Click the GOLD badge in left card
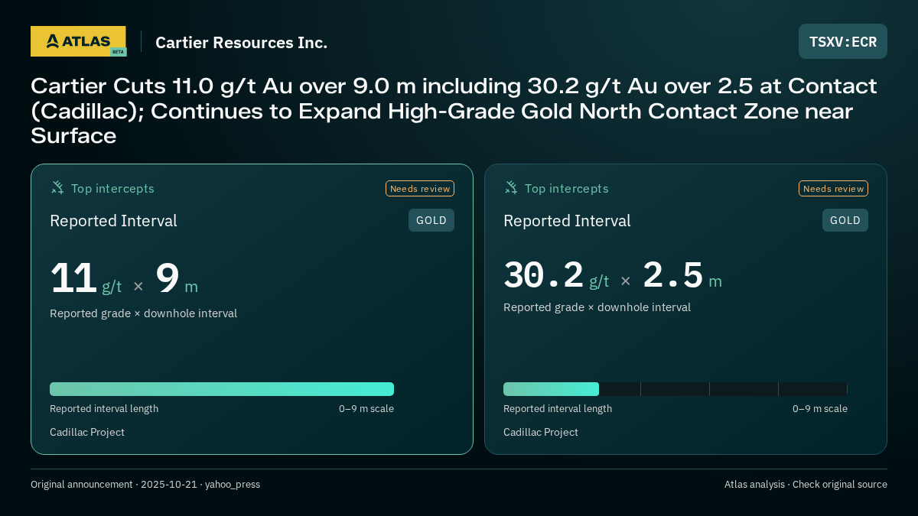Image resolution: width=918 pixels, height=516 pixels. coord(431,220)
